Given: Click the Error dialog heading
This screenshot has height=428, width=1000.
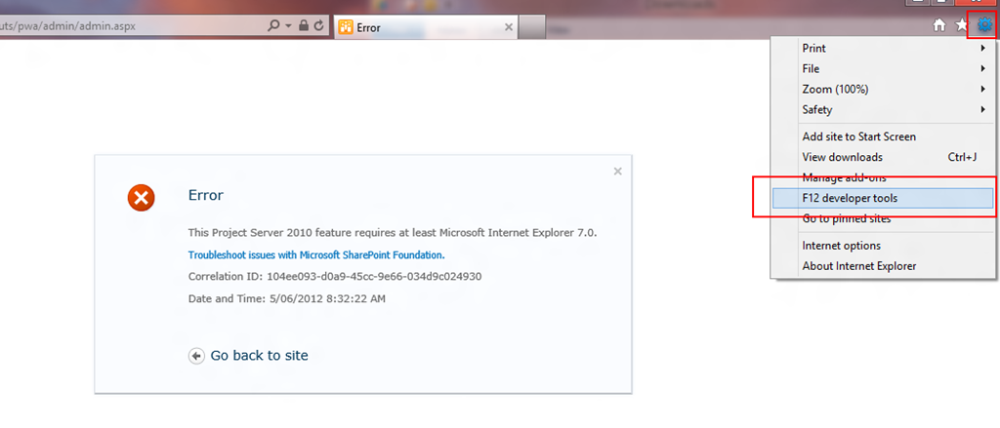Looking at the screenshot, I should 206,195.
